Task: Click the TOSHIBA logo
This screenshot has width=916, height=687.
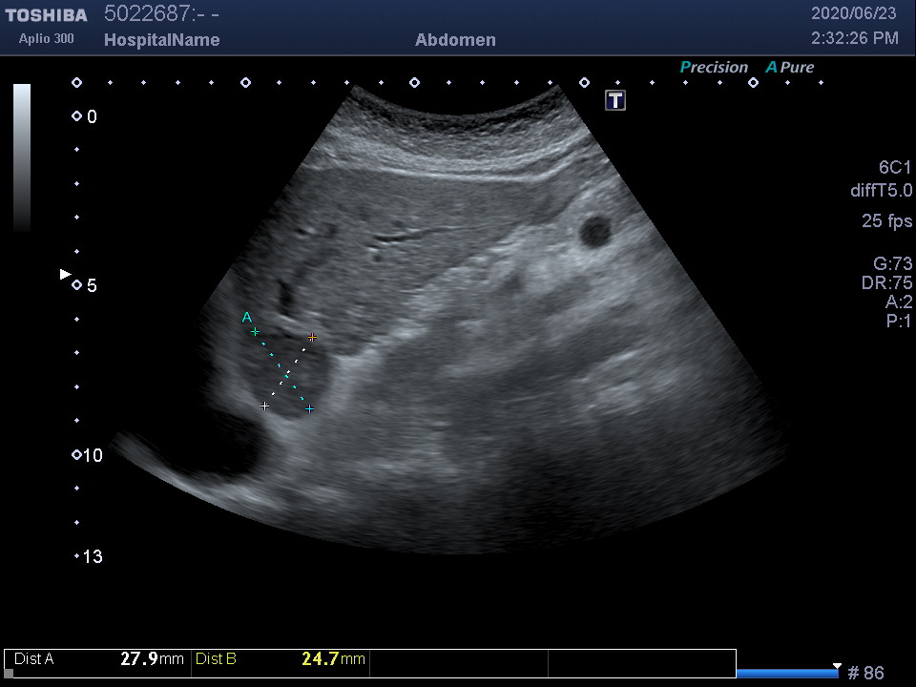Action: pyautogui.click(x=47, y=15)
